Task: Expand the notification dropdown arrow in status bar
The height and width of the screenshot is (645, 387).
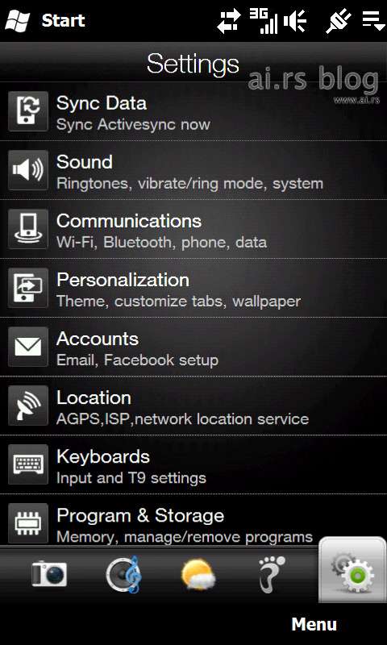Action: coord(373,21)
